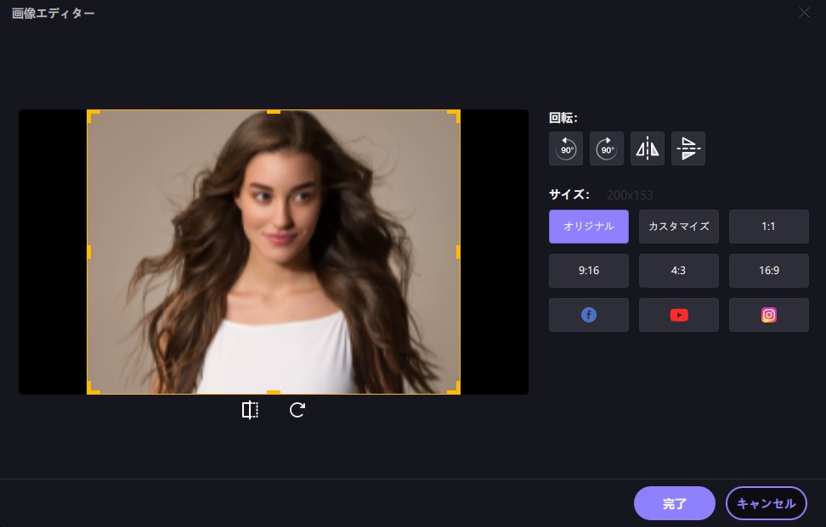Screen dimensions: 826x527
Task: Click the top-left crop corner handle
Action: coord(91,114)
